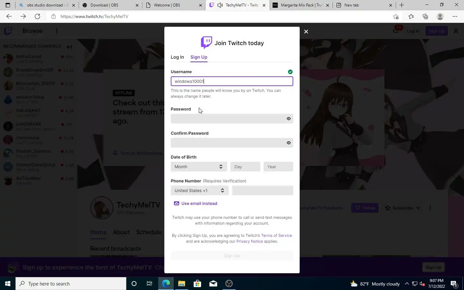
Task: Click the disabled Sign Up submit button
Action: [232, 256]
